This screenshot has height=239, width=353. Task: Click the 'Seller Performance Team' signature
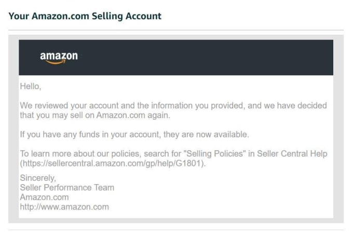(x=67, y=188)
